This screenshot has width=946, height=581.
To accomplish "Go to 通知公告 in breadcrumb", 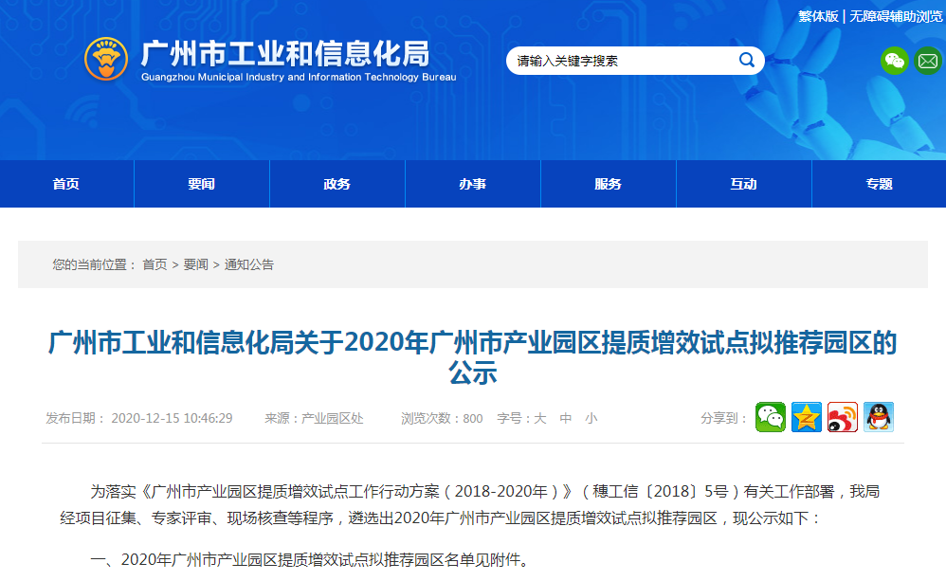I will pyautogui.click(x=249, y=264).
